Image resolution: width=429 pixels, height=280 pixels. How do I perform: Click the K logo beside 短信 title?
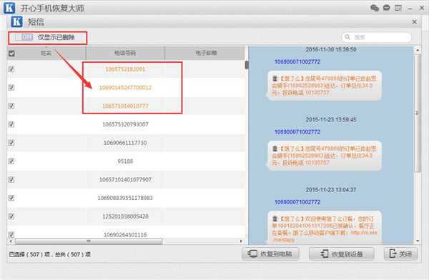(x=16, y=21)
